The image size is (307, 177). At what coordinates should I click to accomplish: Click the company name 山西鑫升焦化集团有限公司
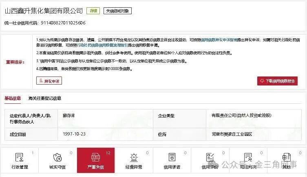click(x=43, y=11)
